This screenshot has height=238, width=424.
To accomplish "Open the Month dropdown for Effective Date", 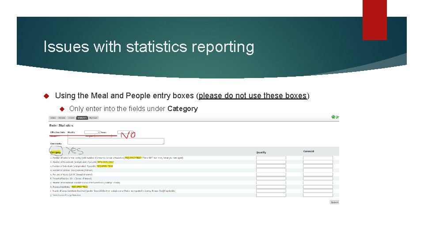I will click(x=92, y=132).
